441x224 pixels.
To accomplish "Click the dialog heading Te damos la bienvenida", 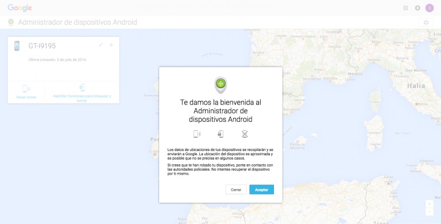I will [220, 111].
